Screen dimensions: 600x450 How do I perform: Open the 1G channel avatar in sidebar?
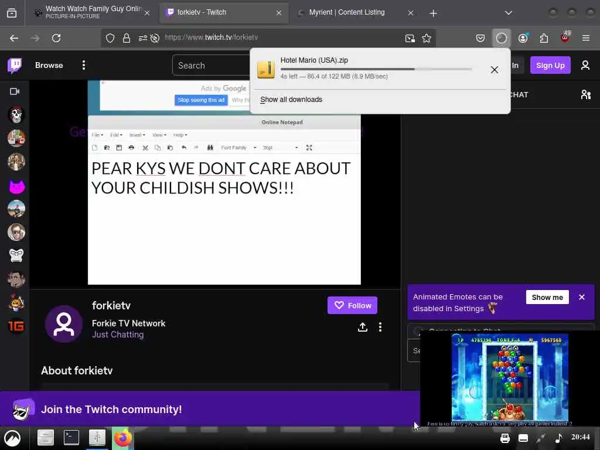(x=16, y=326)
